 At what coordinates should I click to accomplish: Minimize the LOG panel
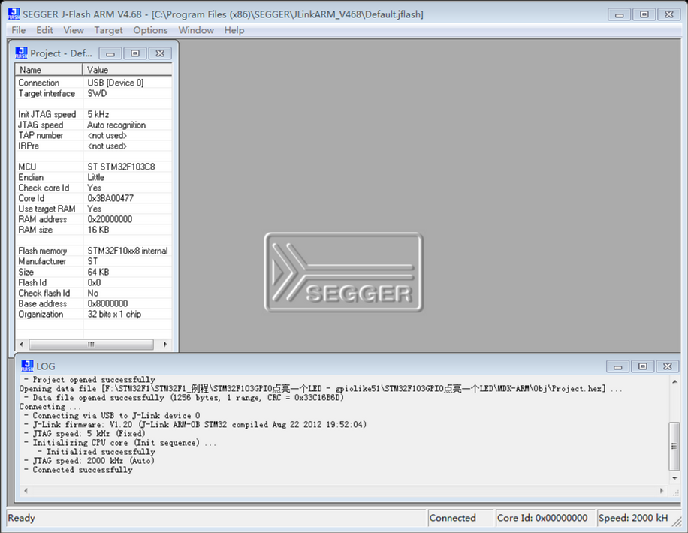618,366
